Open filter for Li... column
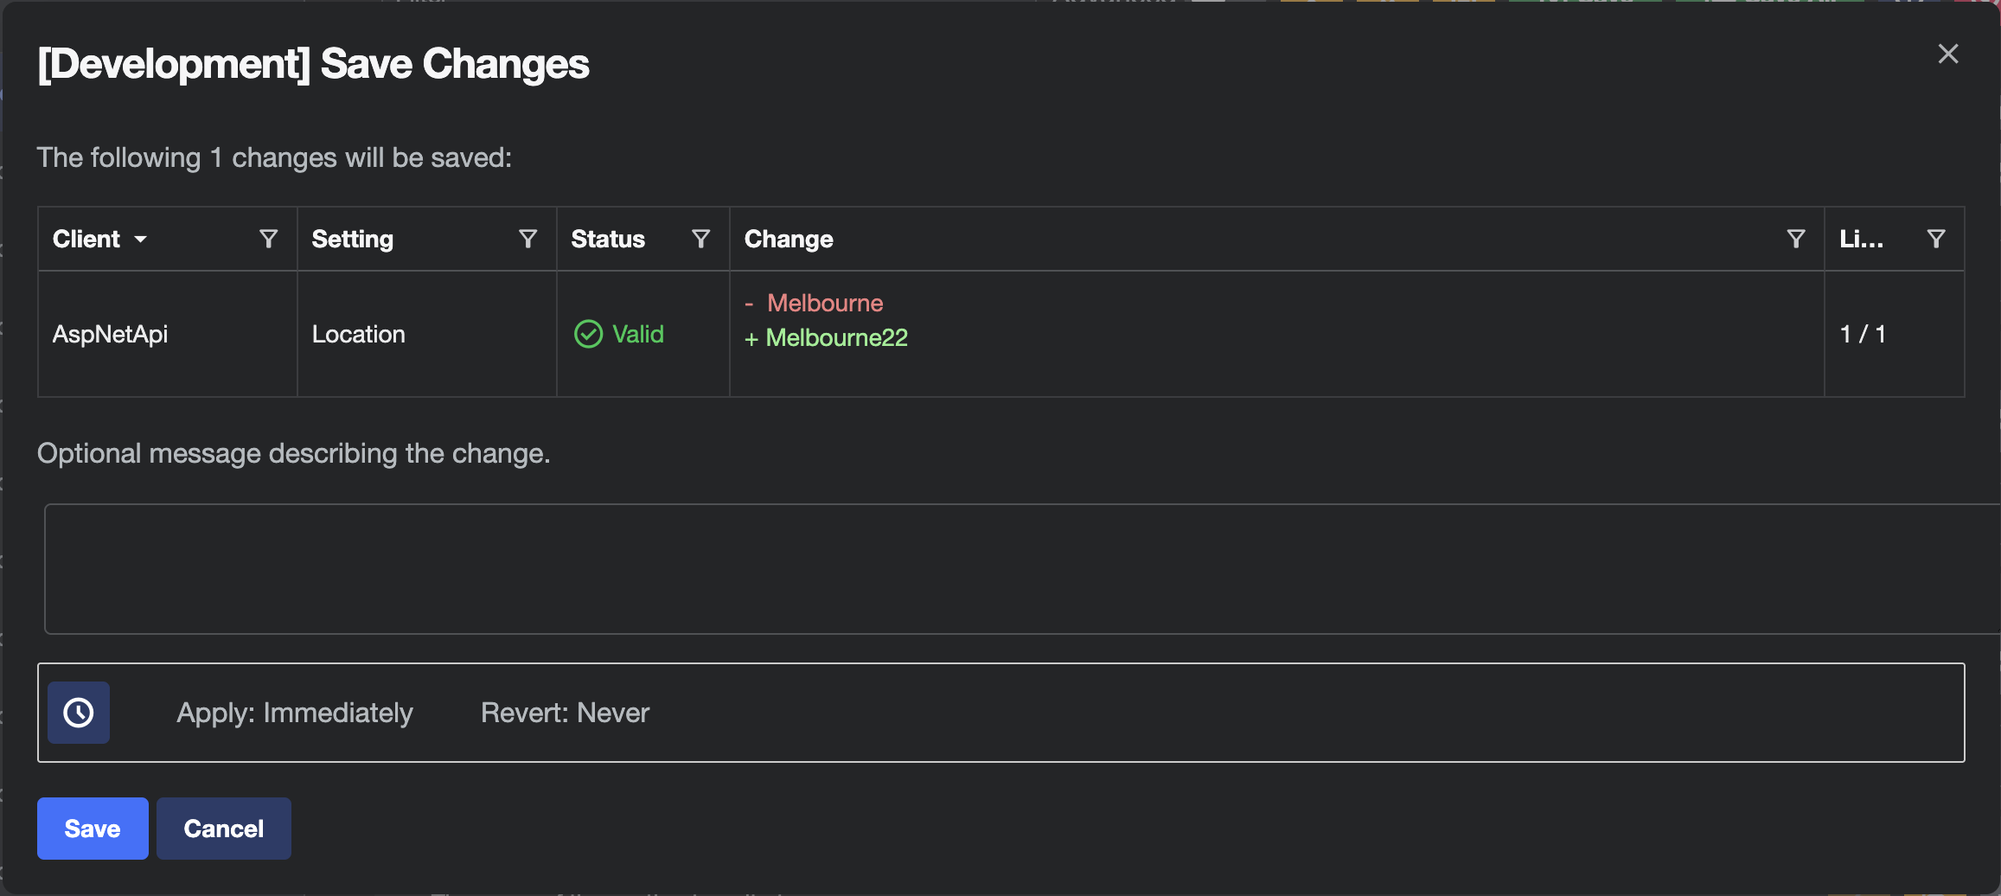Viewport: 2001px width, 896px height. pyautogui.click(x=1936, y=239)
